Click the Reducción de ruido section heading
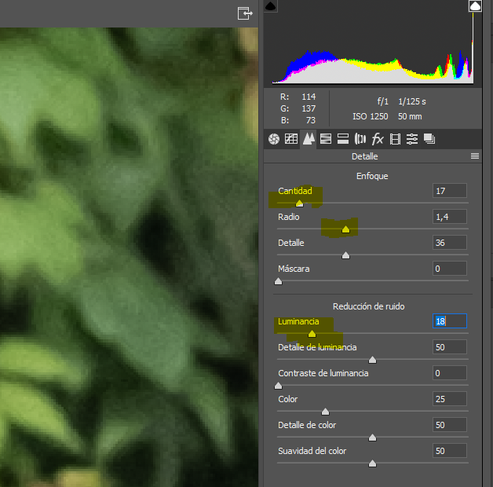 (x=368, y=306)
